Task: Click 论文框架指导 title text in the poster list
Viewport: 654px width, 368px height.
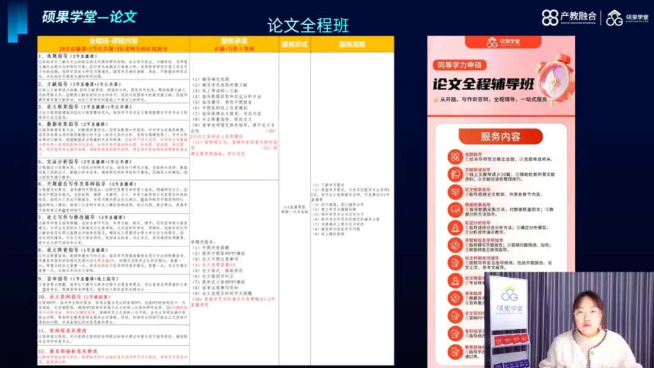Action: coord(478,189)
